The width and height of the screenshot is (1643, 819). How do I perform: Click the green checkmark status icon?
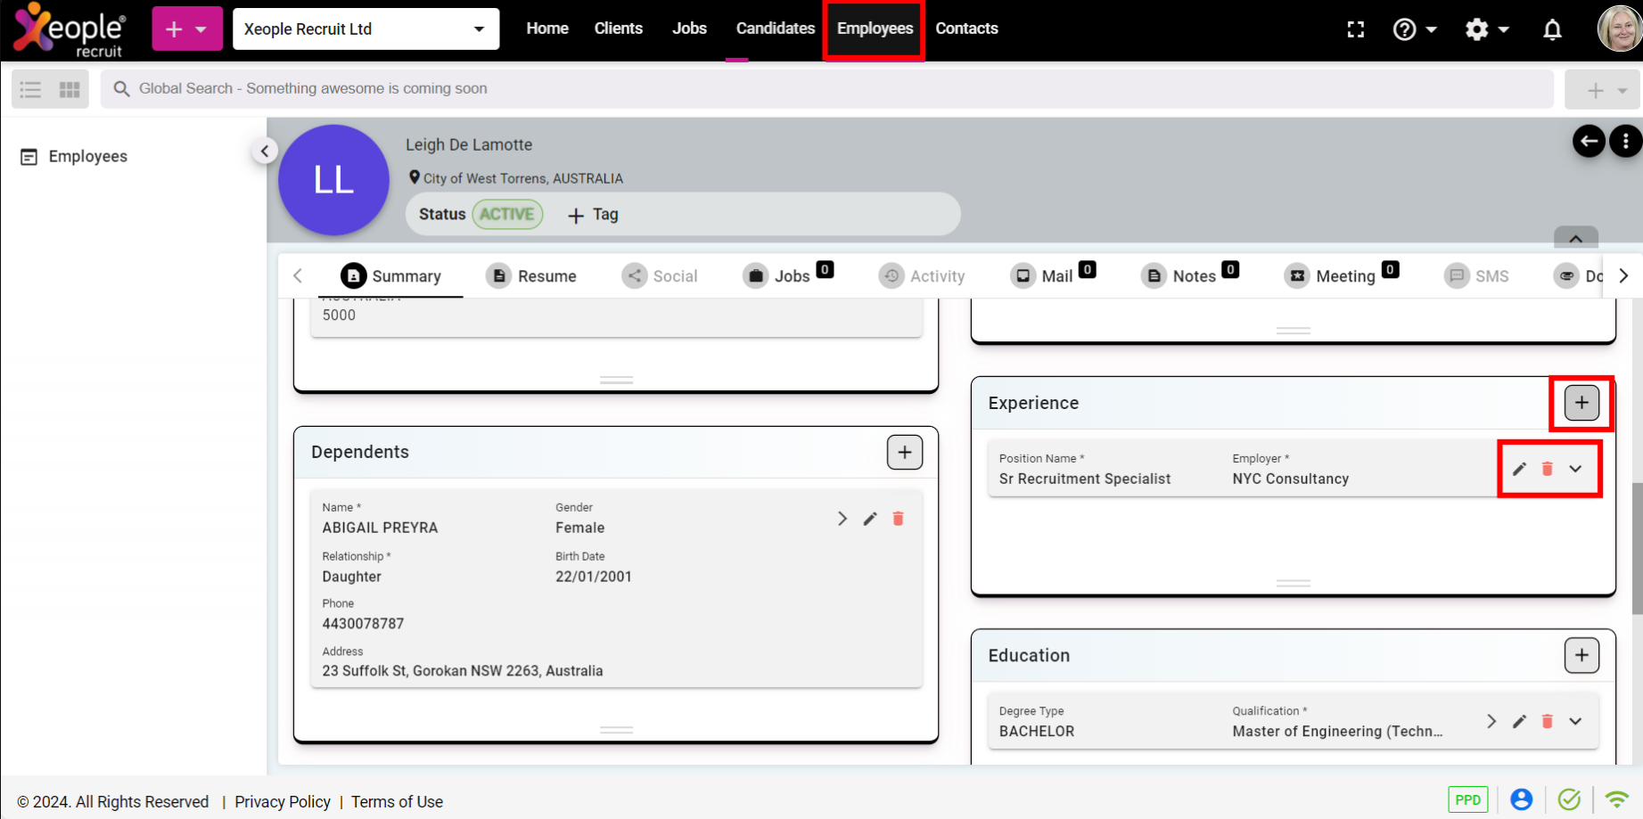tap(1569, 799)
